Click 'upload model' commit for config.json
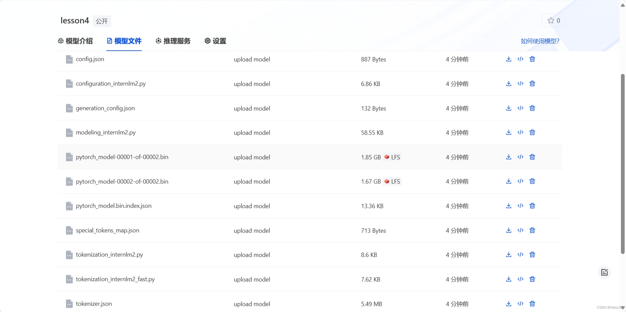This screenshot has width=626, height=312. pos(252,59)
